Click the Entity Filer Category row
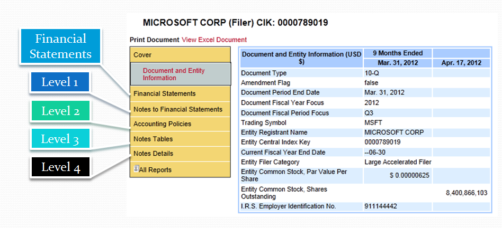 tap(270, 162)
